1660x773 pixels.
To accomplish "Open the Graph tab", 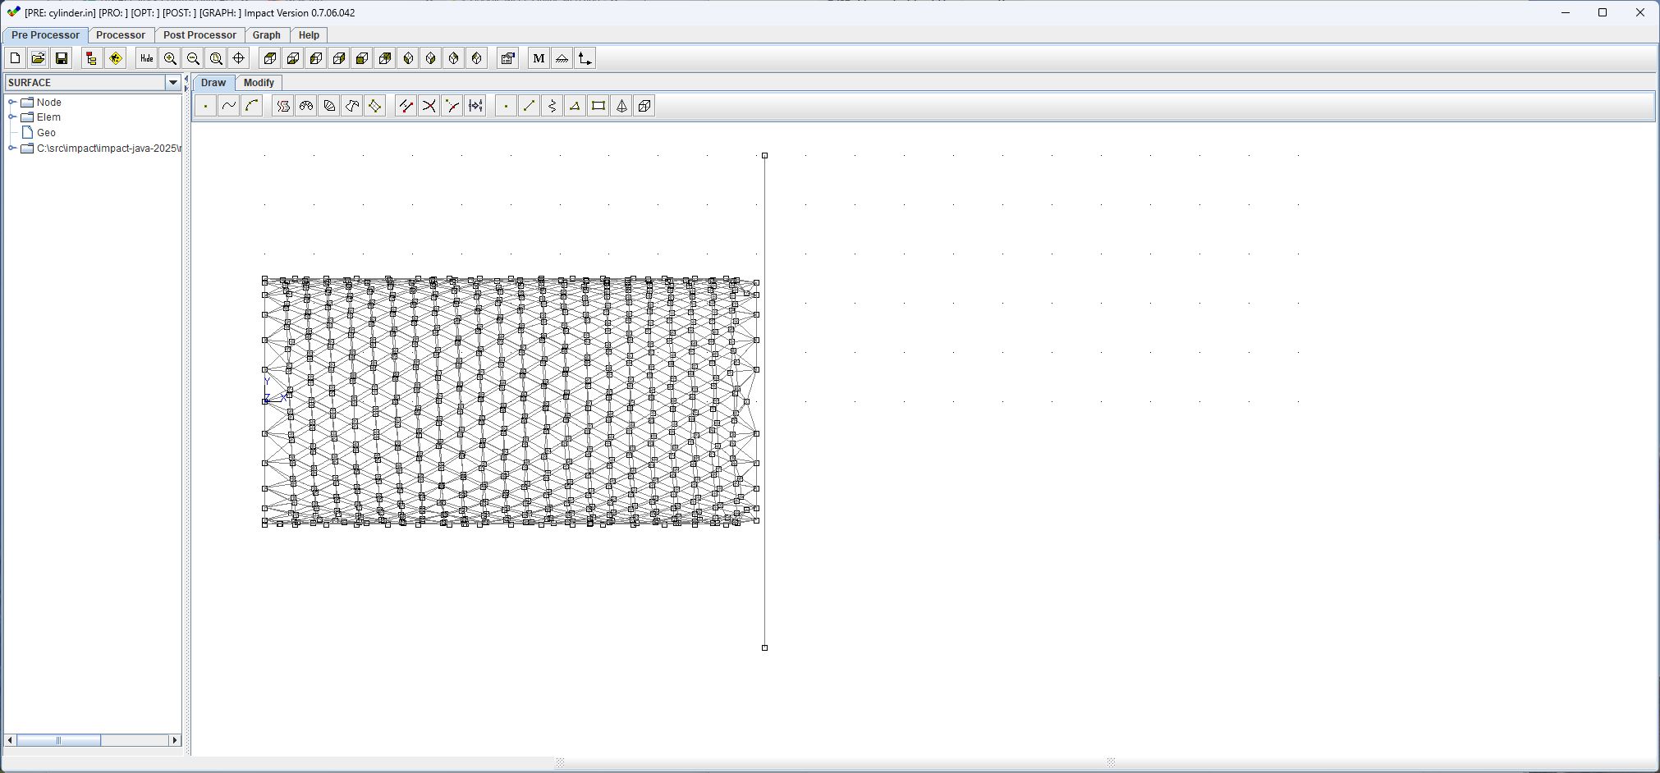I will pos(266,35).
